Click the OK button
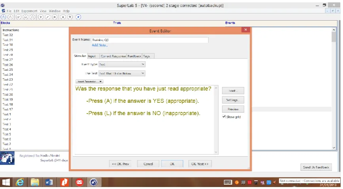Image resolution: width=343 pixels, height=189 pixels. tap(172, 164)
